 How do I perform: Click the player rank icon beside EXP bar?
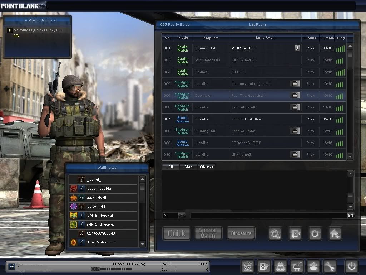click(12, 266)
